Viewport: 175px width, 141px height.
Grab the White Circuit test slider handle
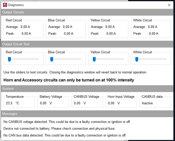137,59
